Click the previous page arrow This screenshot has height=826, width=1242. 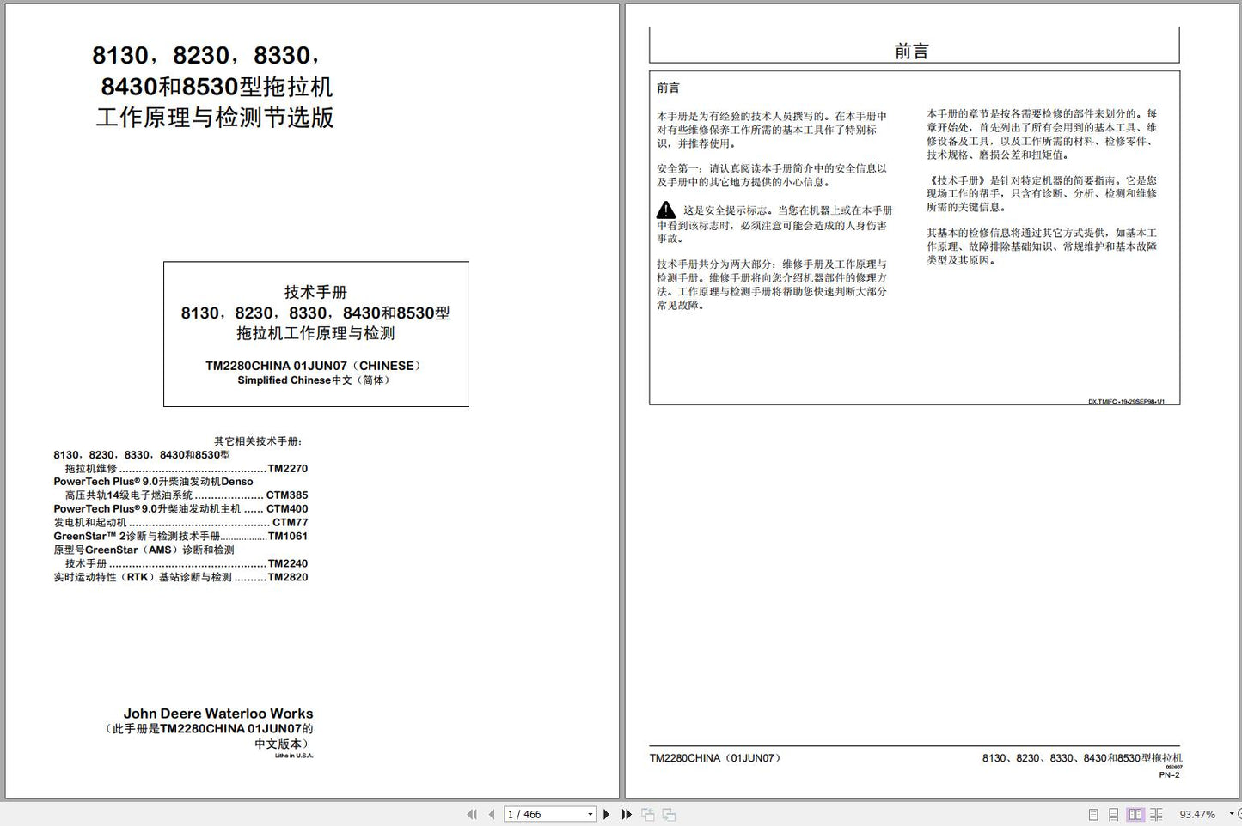click(x=491, y=814)
